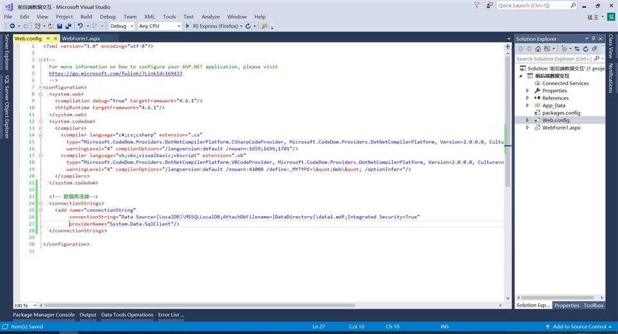
Task: Open the active files list dropdown arrow
Action: pyautogui.click(x=509, y=39)
